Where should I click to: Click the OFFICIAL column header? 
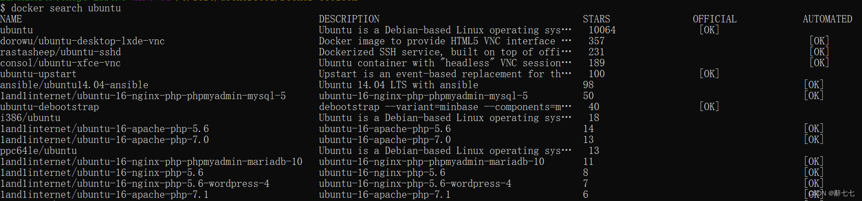click(714, 19)
